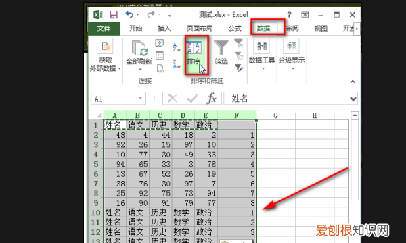406x243 pixels.
Task: Select the 数据 Data tab
Action: coord(264,28)
